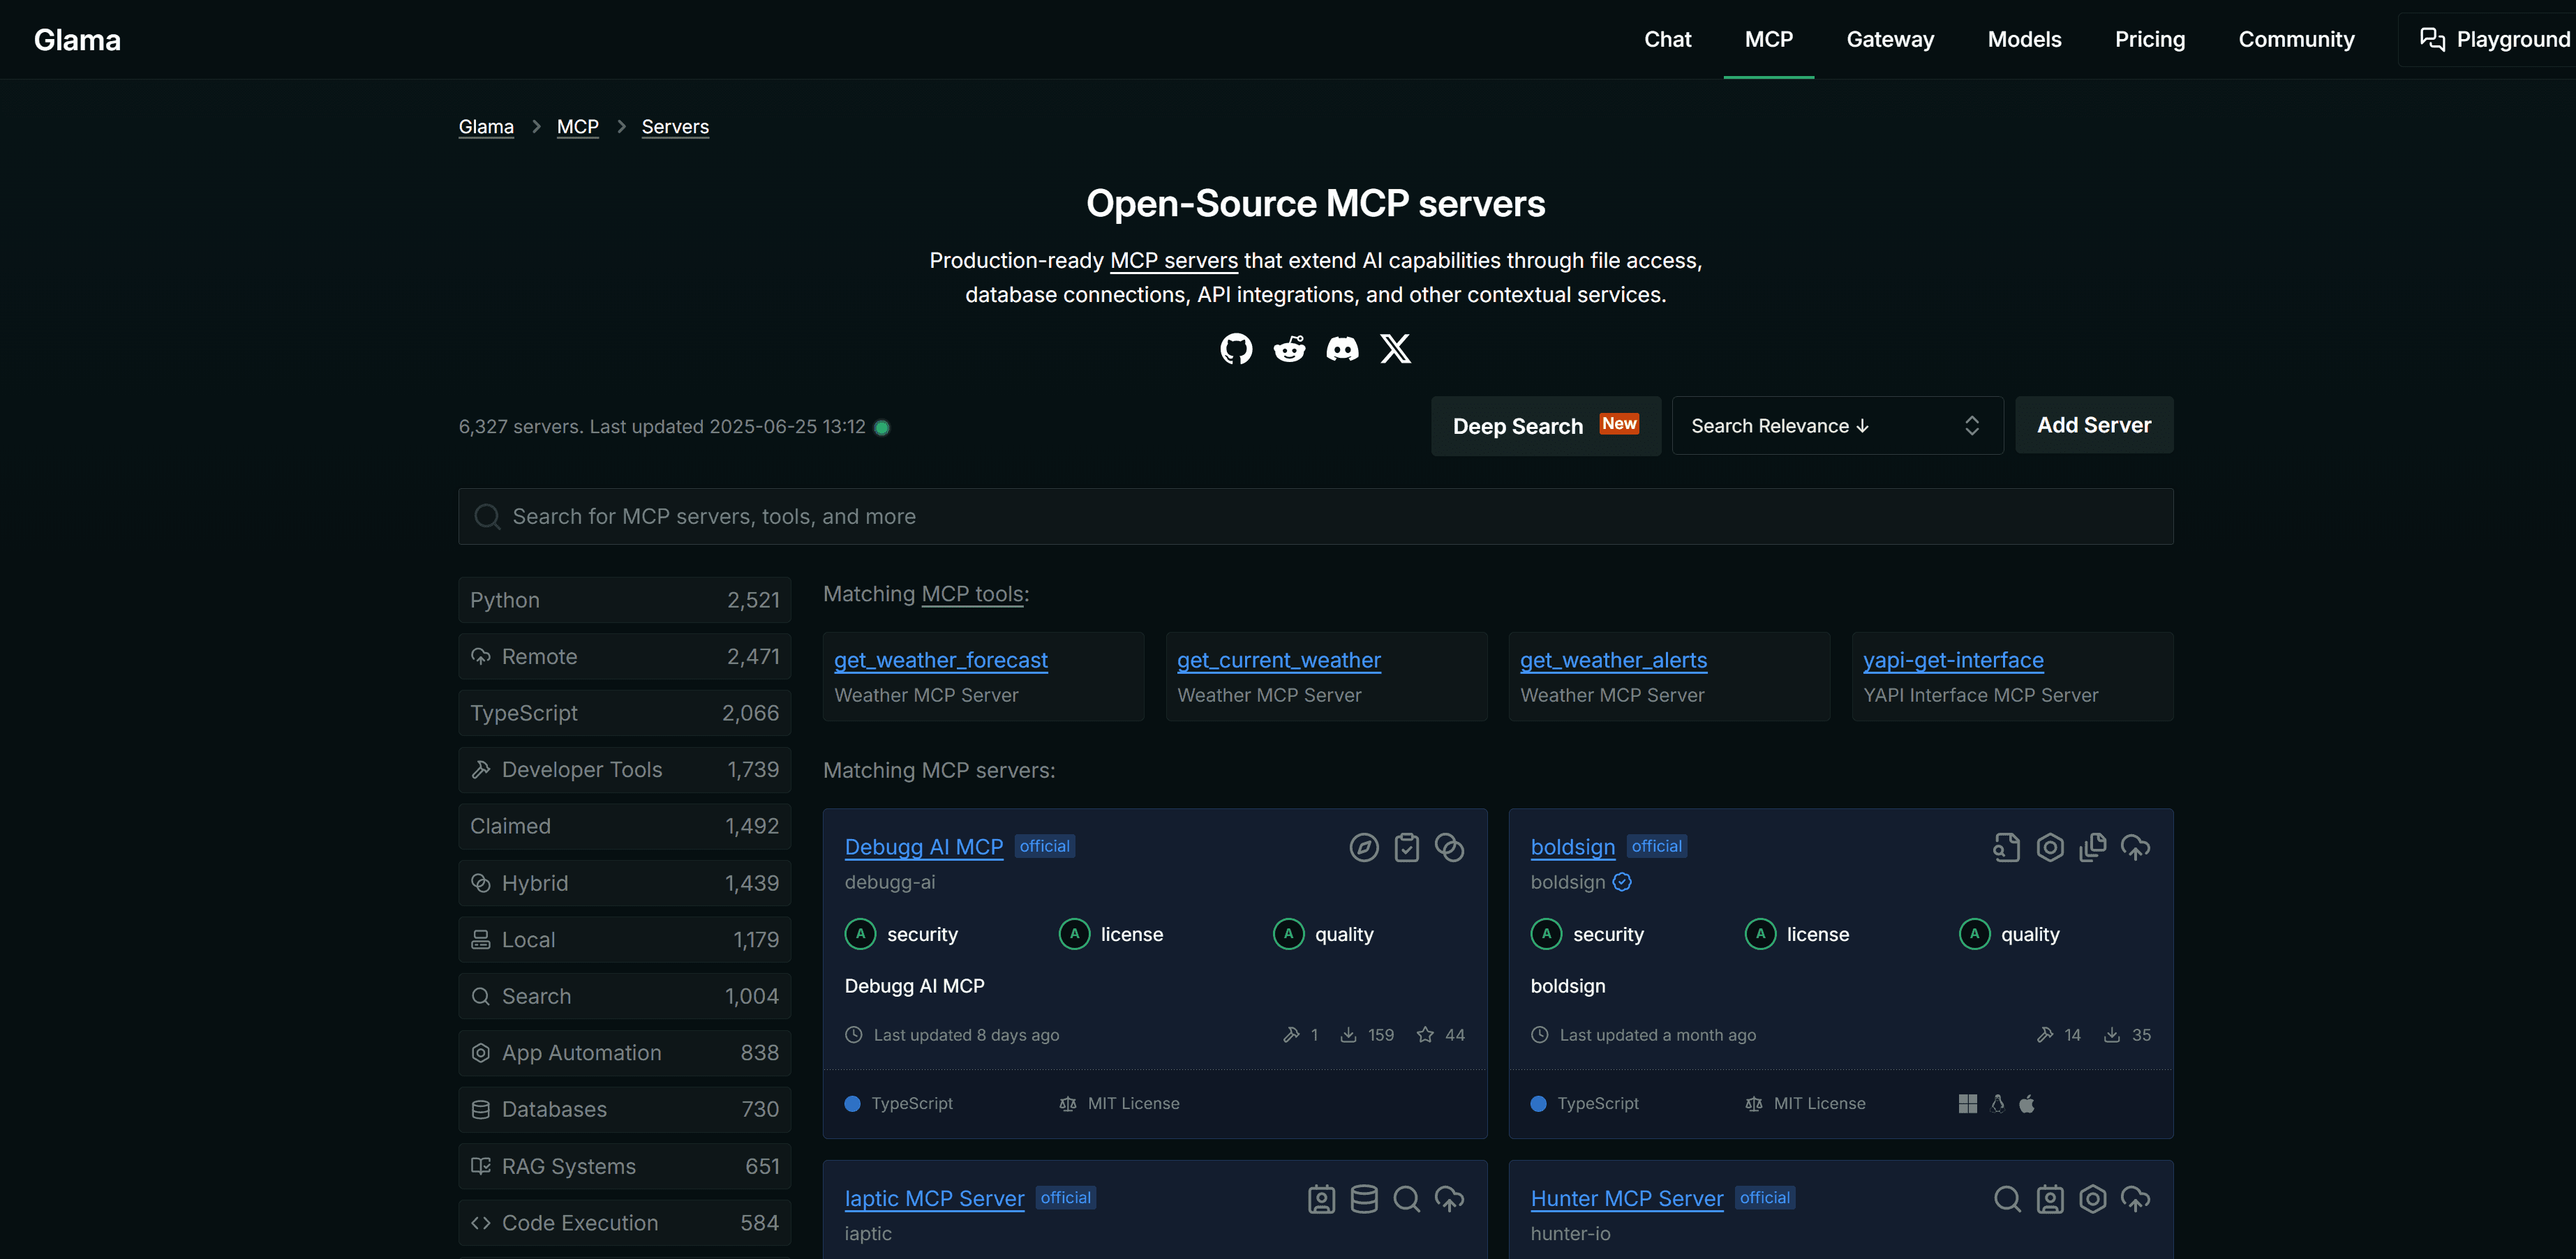Open the MCP nav tab
Viewport: 2576px width, 1259px height.
pos(1768,40)
